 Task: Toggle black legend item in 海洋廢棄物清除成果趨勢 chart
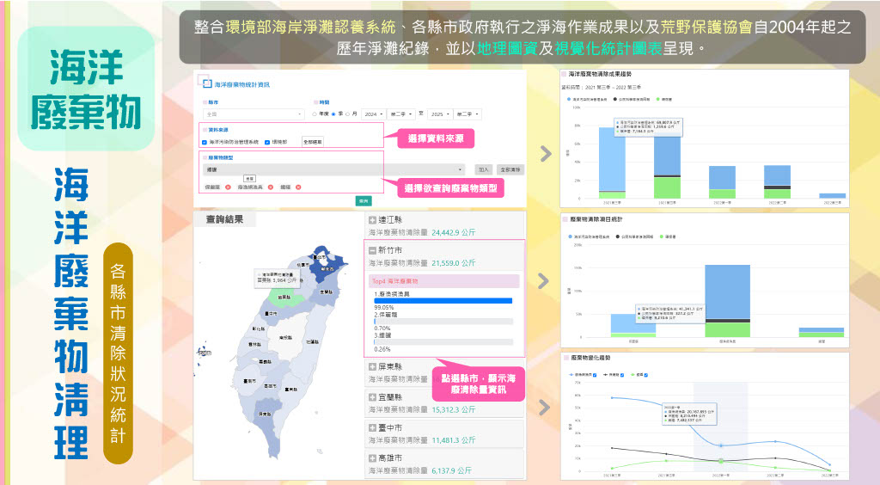632,100
